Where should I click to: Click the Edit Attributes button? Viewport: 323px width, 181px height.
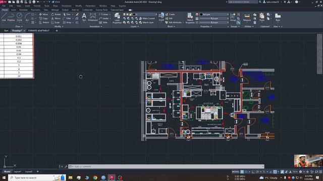[x=174, y=22]
